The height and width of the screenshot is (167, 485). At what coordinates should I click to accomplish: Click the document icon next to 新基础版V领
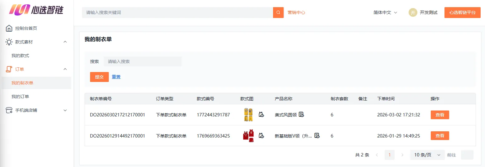(317, 136)
